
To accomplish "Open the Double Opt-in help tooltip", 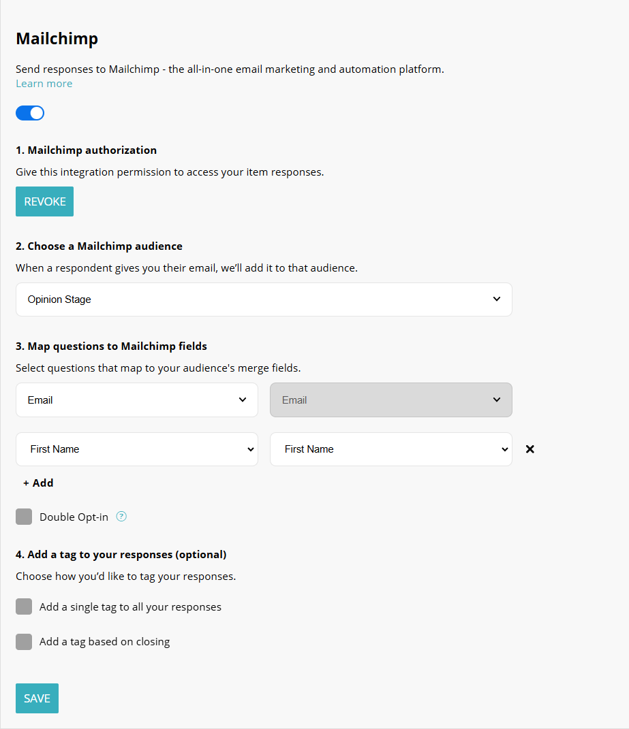I will click(x=121, y=517).
